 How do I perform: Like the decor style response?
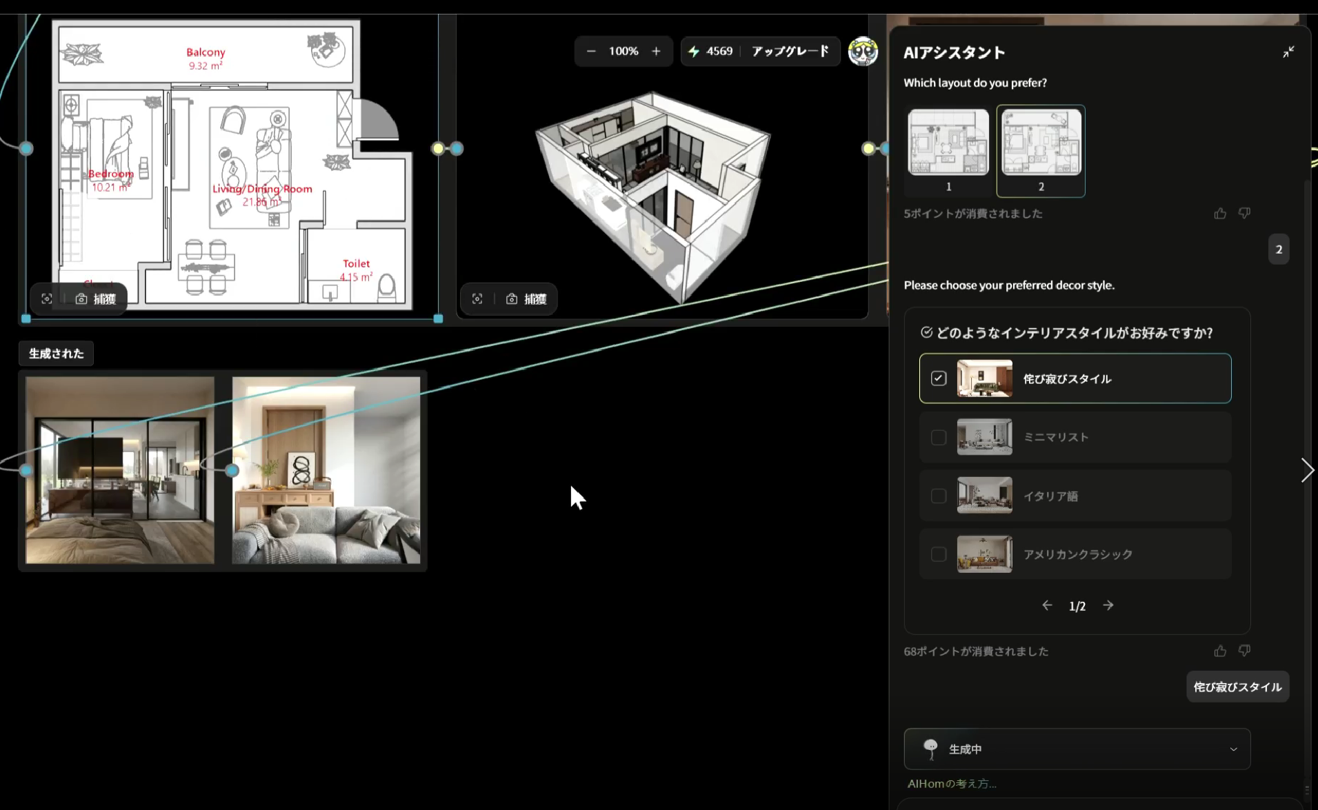[x=1220, y=651]
